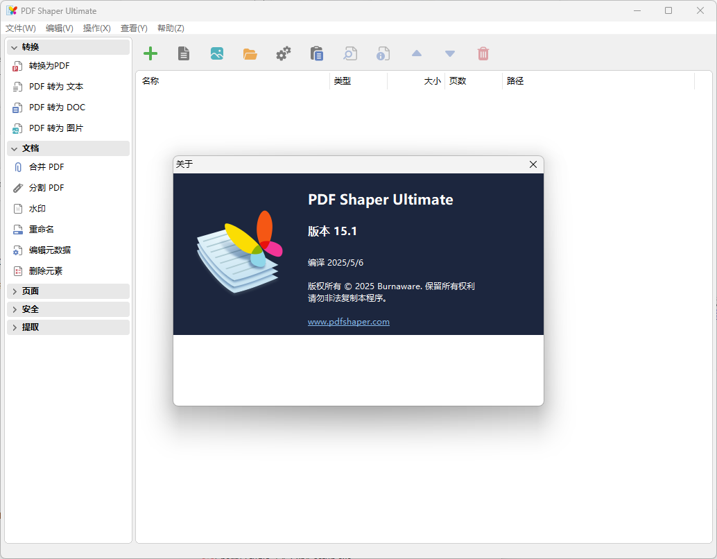Minimize the PDF Shaper Ultimate window

click(x=637, y=10)
